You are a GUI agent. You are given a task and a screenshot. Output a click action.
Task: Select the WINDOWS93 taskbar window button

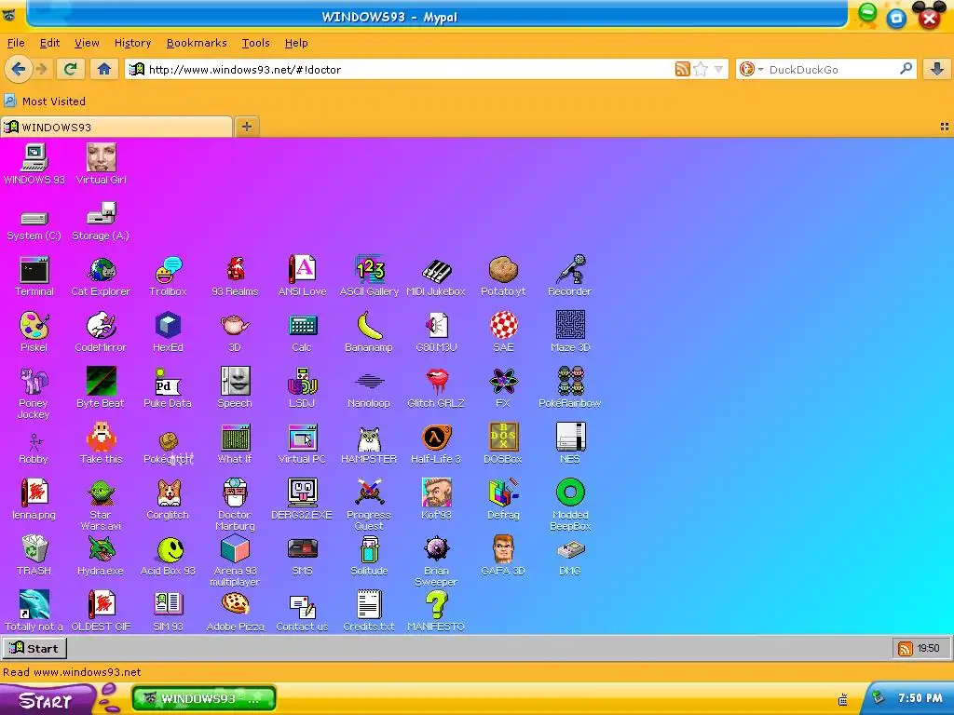[204, 698]
